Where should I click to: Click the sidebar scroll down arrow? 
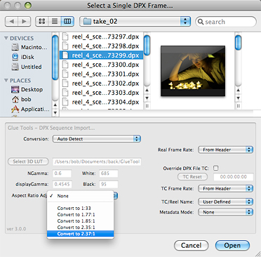click(55, 112)
